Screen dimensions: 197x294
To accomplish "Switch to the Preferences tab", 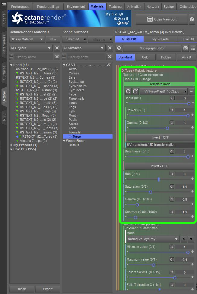I will 20,7.
